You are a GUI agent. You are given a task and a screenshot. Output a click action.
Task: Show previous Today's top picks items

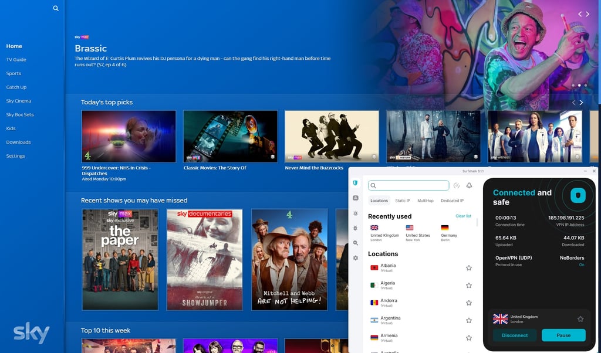click(x=574, y=103)
